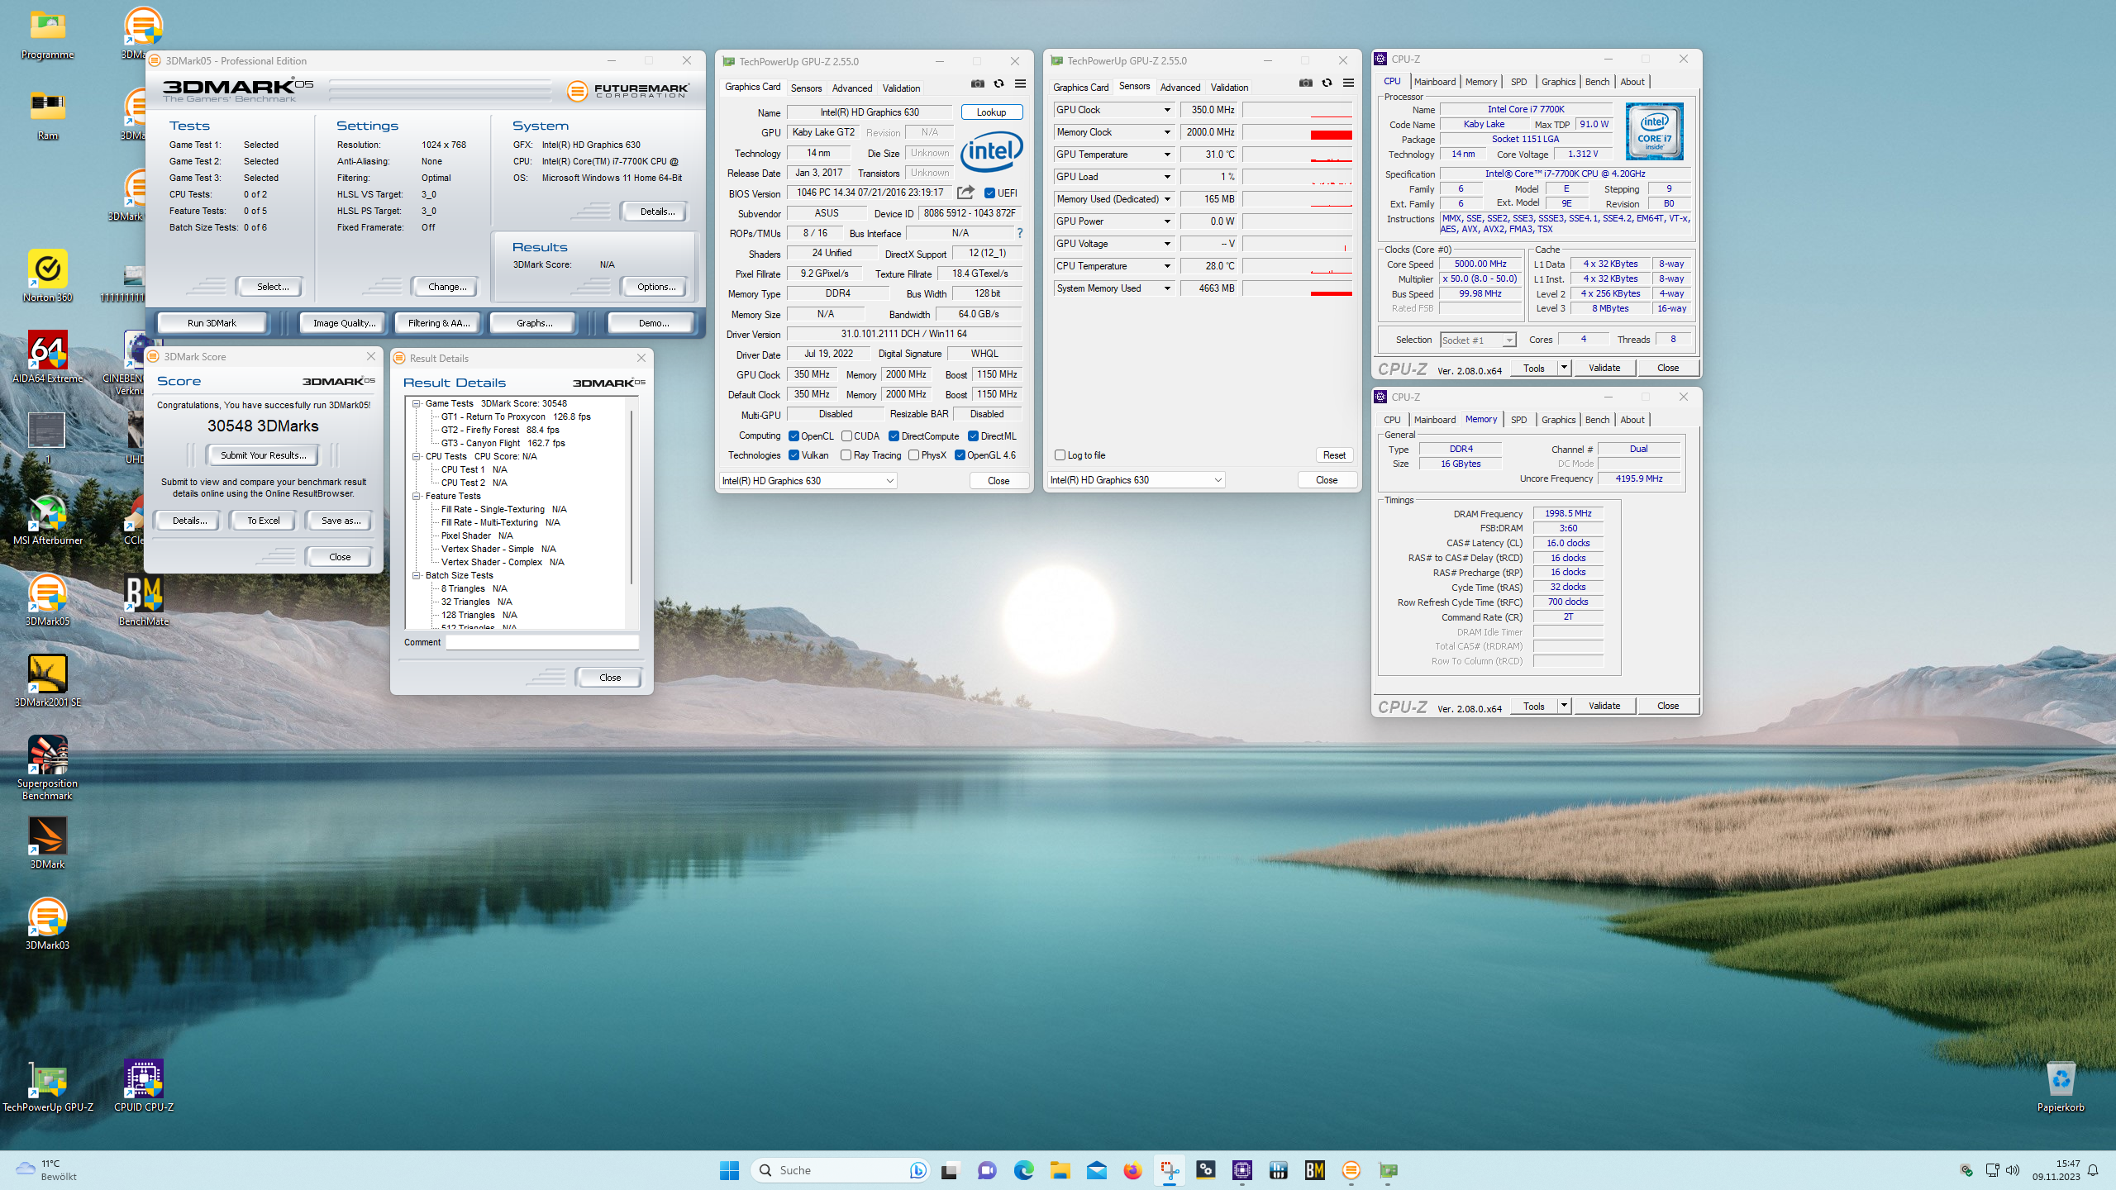
Task: Open Firefox from the taskbar
Action: (x=1132, y=1170)
